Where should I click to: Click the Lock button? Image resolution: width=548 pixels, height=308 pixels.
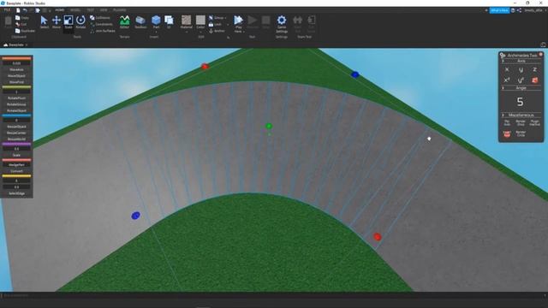215,24
